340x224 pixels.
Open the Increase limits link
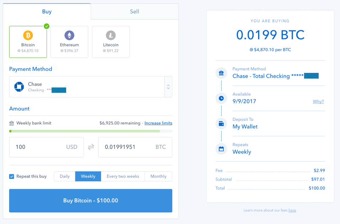[158, 123]
